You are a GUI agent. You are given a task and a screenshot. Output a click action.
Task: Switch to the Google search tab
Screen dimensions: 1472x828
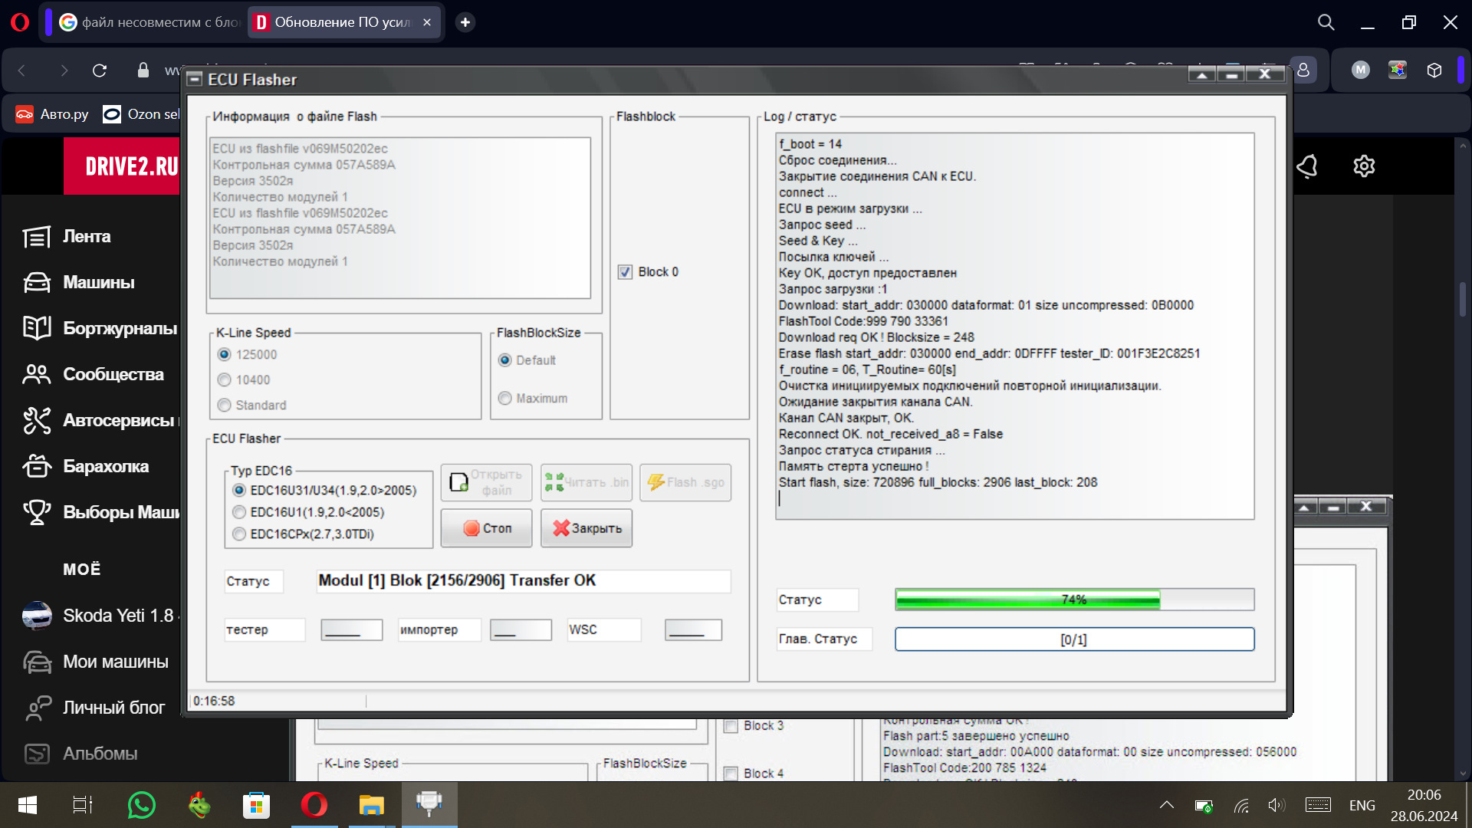tap(149, 22)
